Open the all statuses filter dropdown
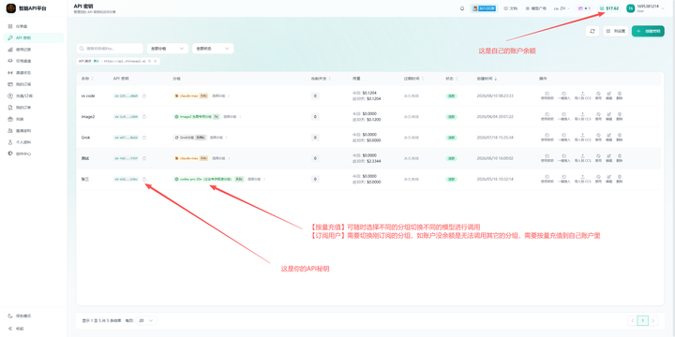 point(213,49)
